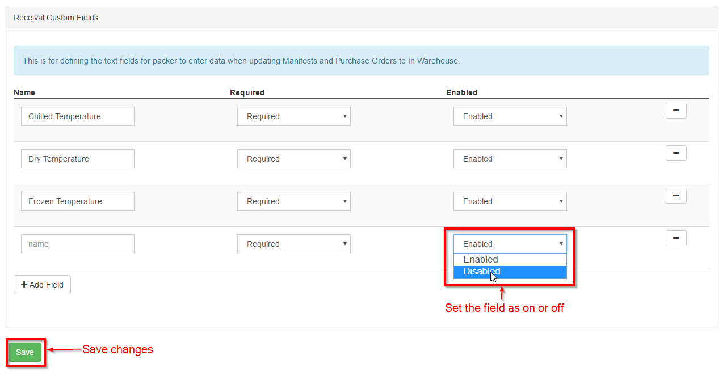The width and height of the screenshot is (727, 372).
Task: Open the Enabled dropdown for Chilled Temperature
Action: coord(509,116)
